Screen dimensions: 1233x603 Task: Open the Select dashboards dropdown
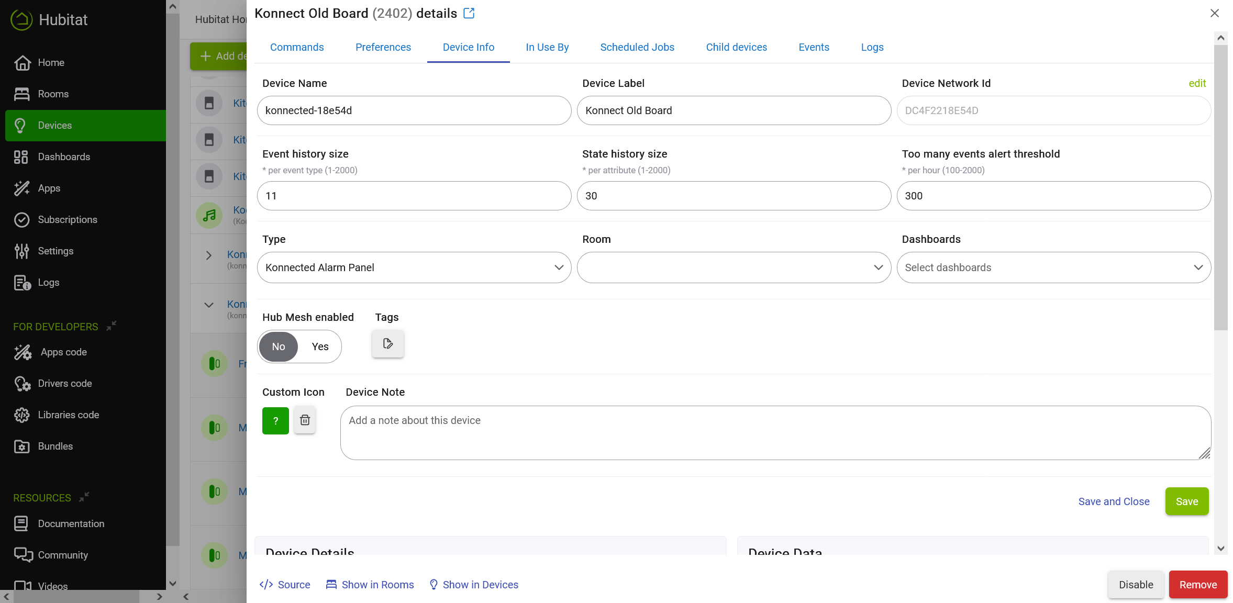(1054, 267)
